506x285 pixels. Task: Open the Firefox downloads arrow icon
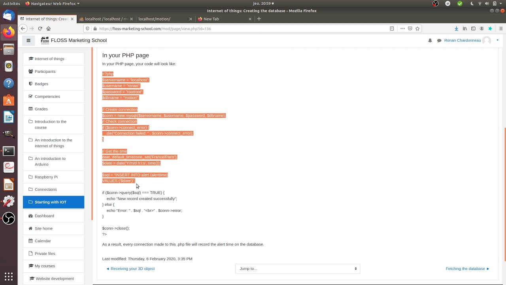[456, 28]
